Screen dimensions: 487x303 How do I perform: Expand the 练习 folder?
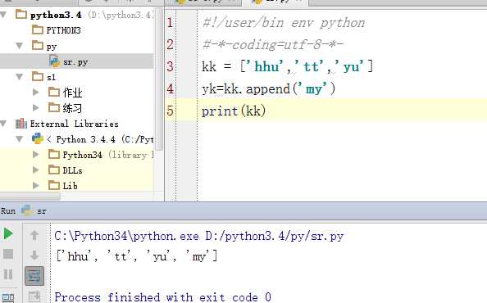tap(36, 107)
